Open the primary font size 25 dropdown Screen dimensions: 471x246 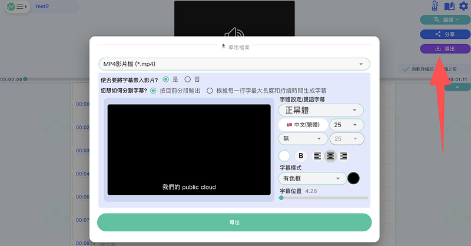click(347, 125)
